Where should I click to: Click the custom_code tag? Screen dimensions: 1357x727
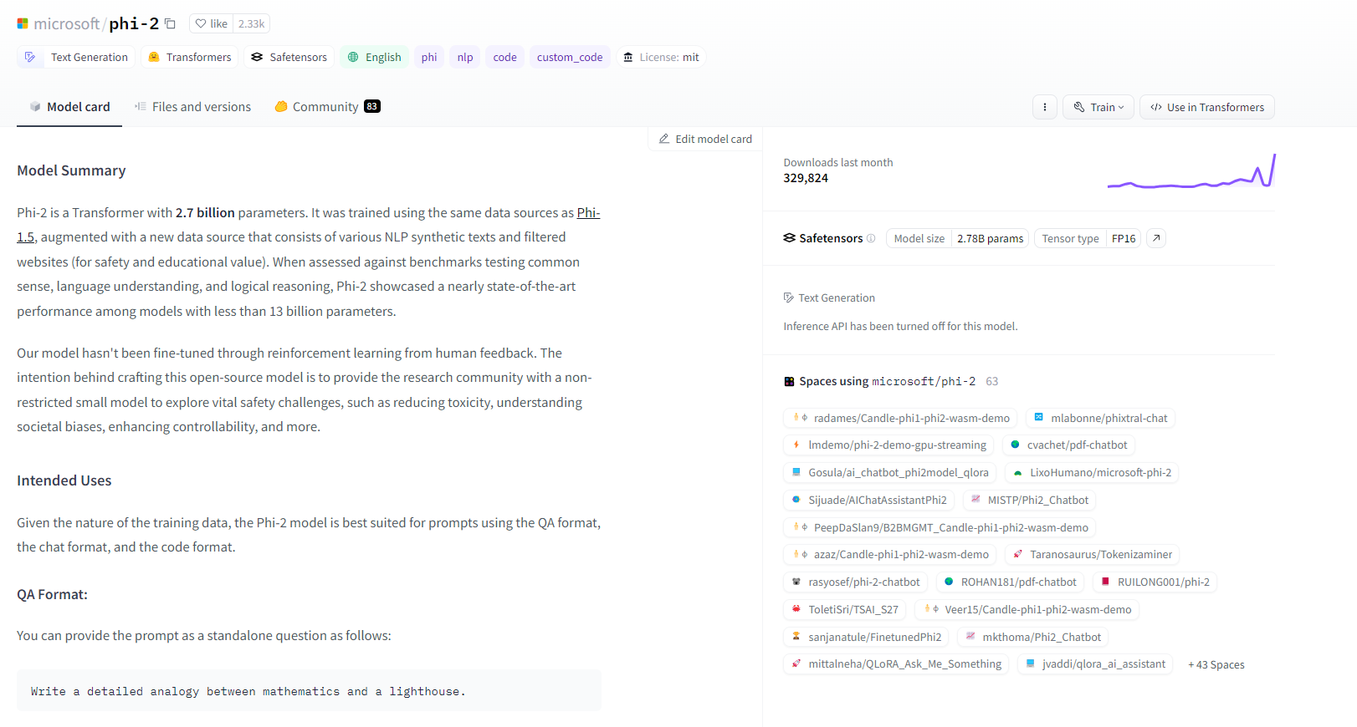tap(570, 57)
